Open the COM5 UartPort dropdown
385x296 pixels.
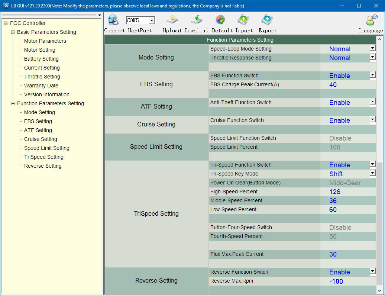[152, 21]
